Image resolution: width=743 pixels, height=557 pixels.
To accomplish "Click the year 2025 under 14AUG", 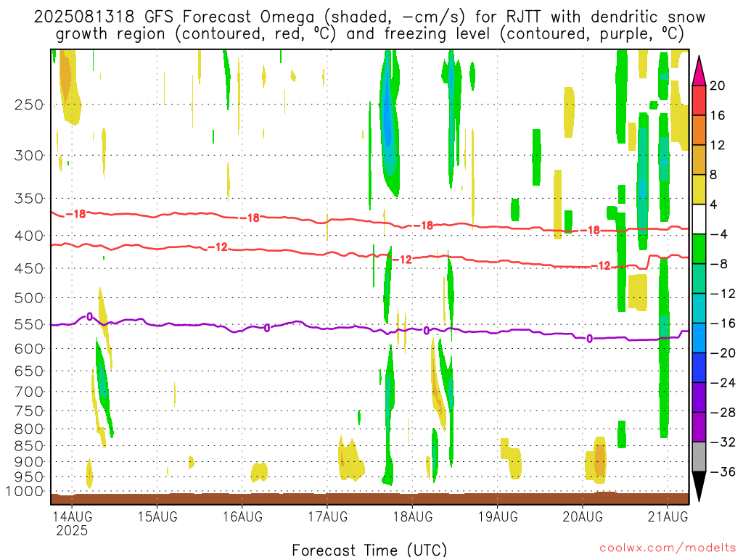I will 72,531.
